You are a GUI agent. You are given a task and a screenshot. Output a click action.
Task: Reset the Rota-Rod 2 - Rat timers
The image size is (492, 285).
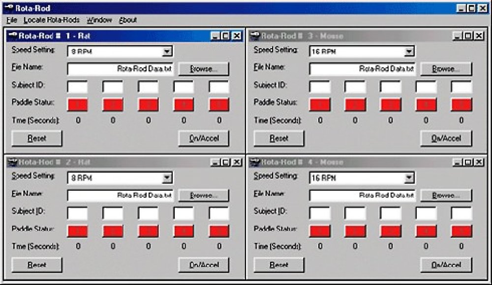[x=37, y=265]
